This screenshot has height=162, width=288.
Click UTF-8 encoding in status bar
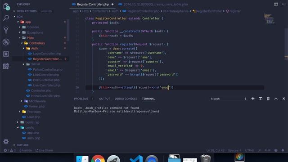pos(249,150)
